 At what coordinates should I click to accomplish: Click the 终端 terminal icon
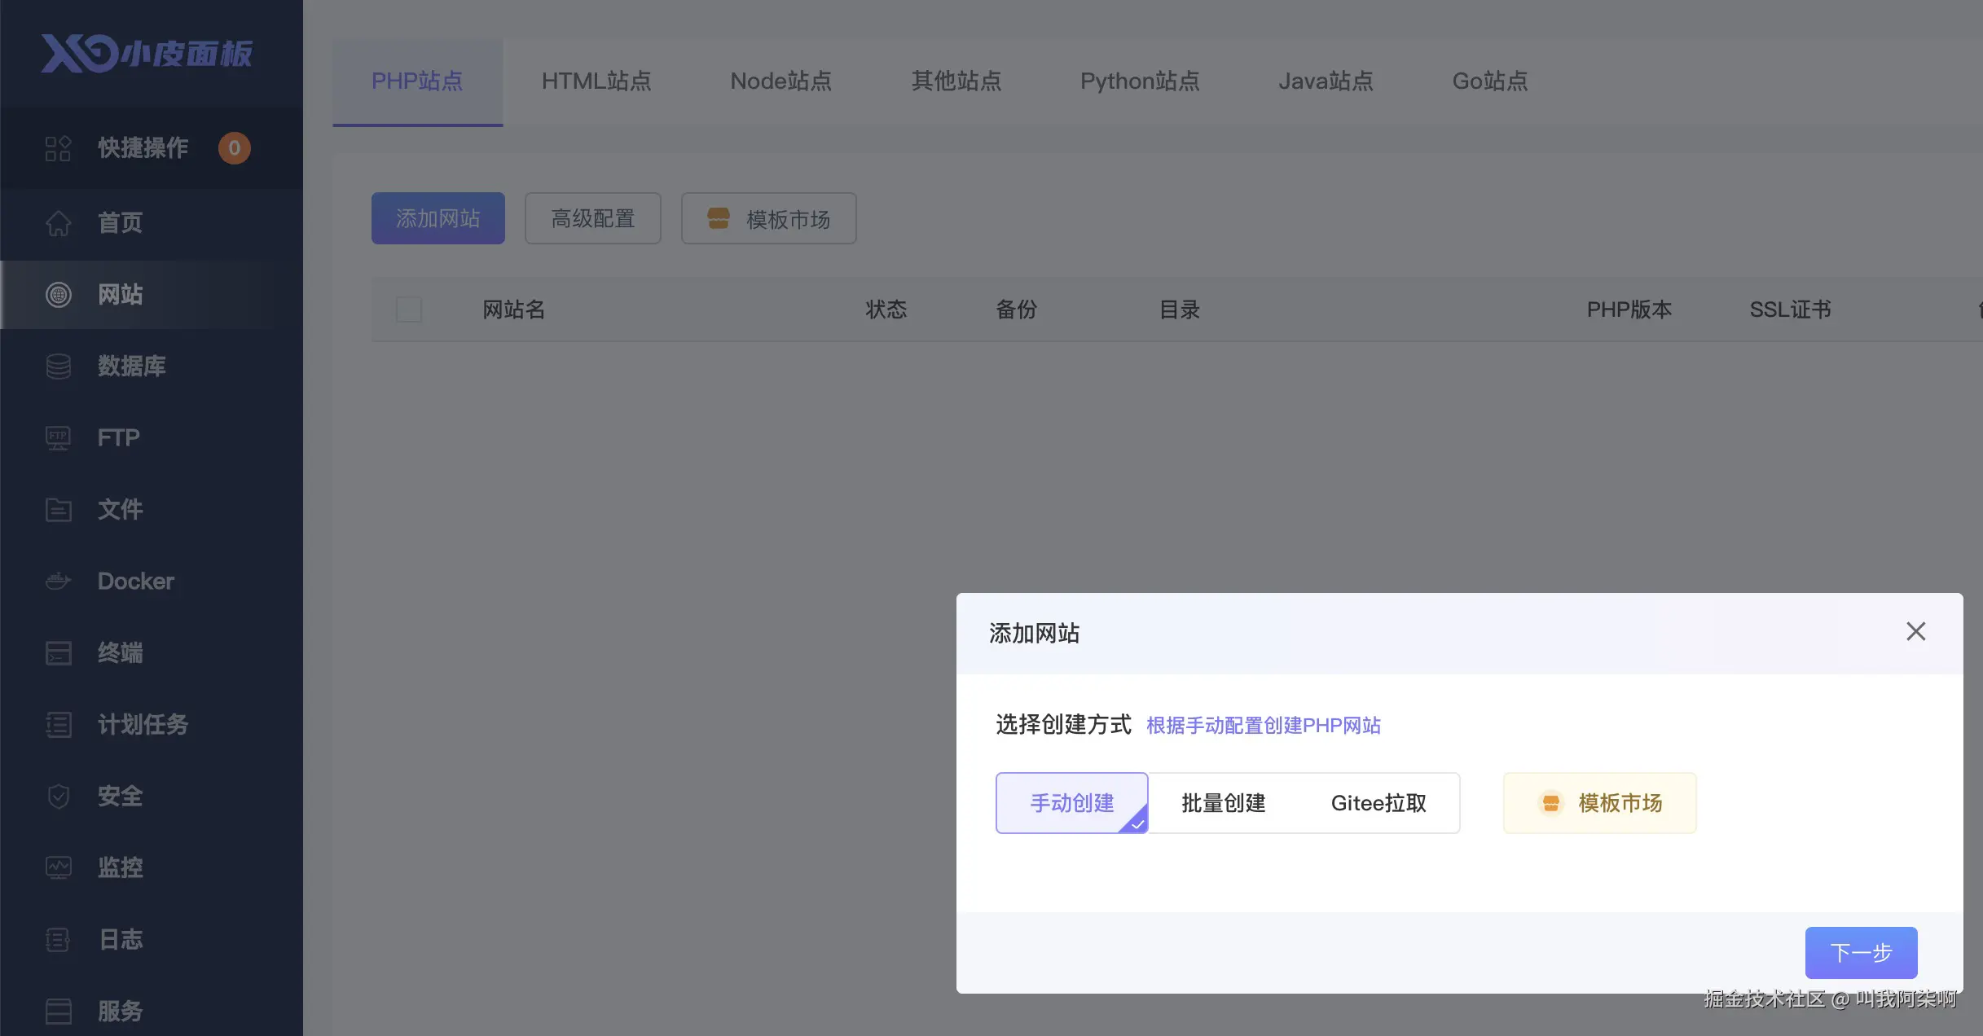tap(58, 653)
